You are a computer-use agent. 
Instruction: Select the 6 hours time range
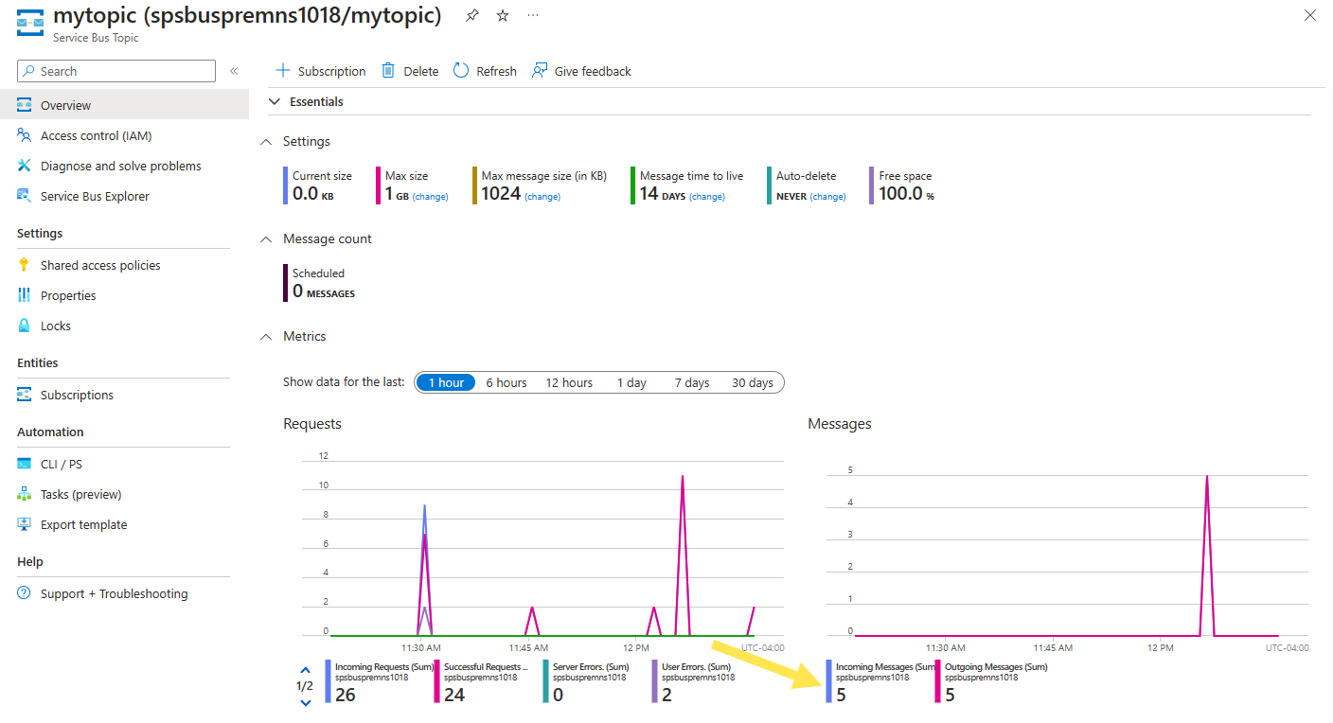[507, 382]
